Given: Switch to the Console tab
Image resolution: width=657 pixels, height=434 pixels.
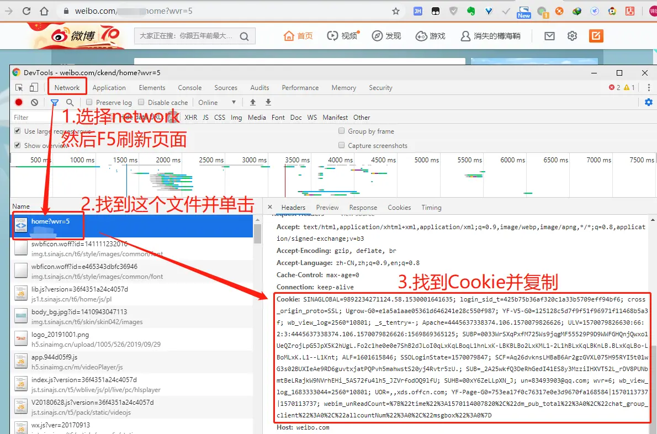Looking at the screenshot, I should (x=190, y=88).
